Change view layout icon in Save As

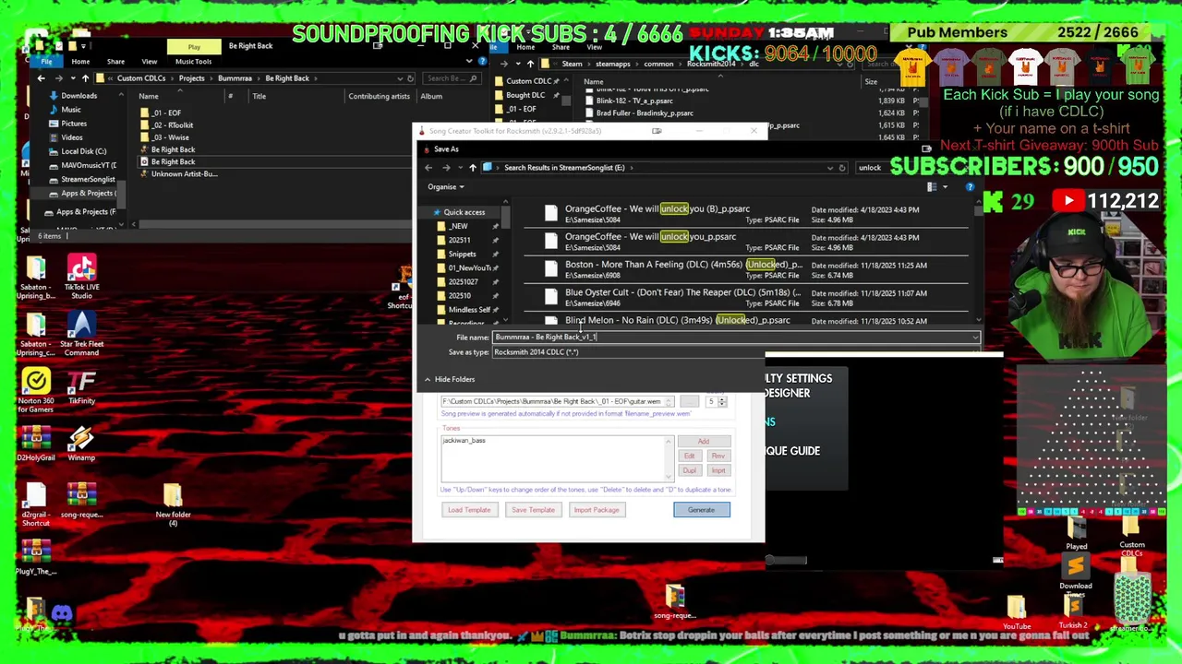pyautogui.click(x=932, y=187)
